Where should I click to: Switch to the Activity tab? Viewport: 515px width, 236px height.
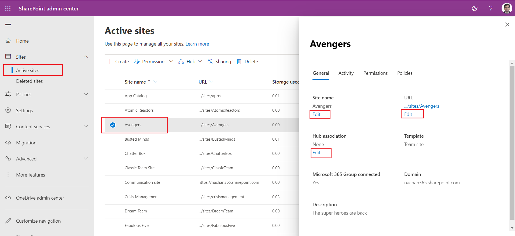pyautogui.click(x=346, y=73)
